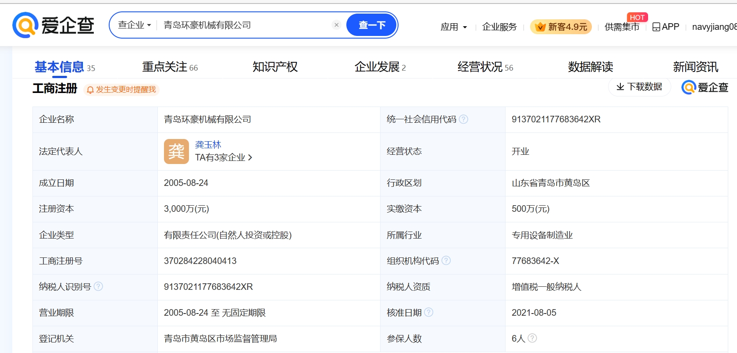Screen dimensions: 737x353
Task: Clear the search box with the X icon
Action: [336, 25]
